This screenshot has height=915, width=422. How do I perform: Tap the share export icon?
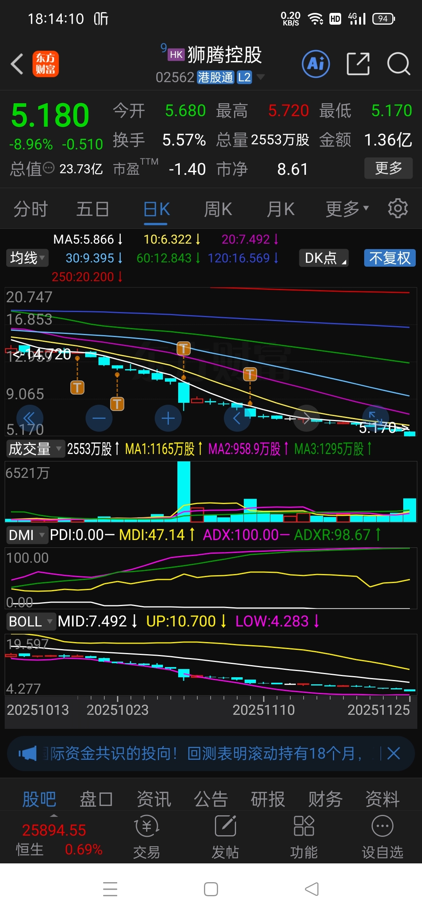pyautogui.click(x=358, y=64)
